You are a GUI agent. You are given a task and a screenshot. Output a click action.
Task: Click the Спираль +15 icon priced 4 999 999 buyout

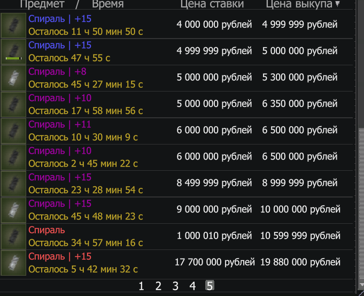13,25
